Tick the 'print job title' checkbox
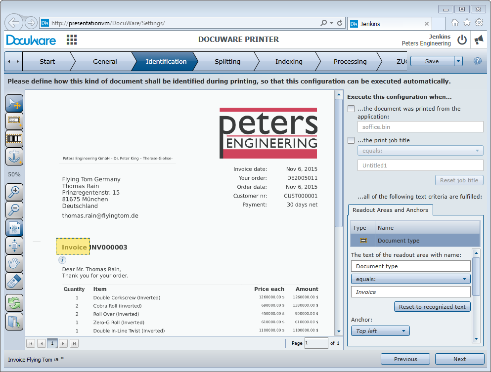The width and height of the screenshot is (491, 372). pyautogui.click(x=351, y=140)
